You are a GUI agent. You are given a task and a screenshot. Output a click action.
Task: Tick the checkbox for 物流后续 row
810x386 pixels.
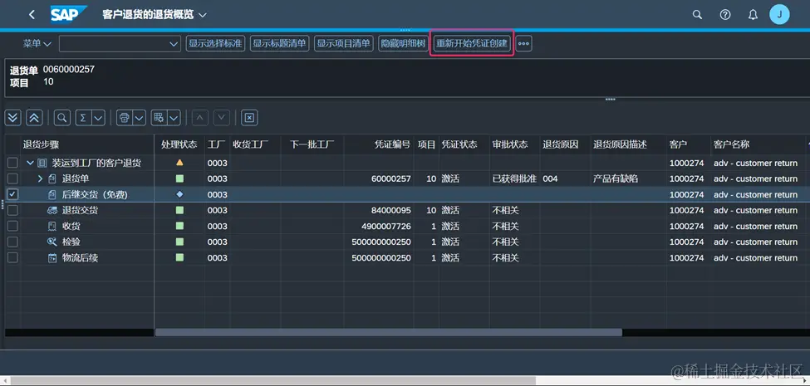click(x=12, y=258)
